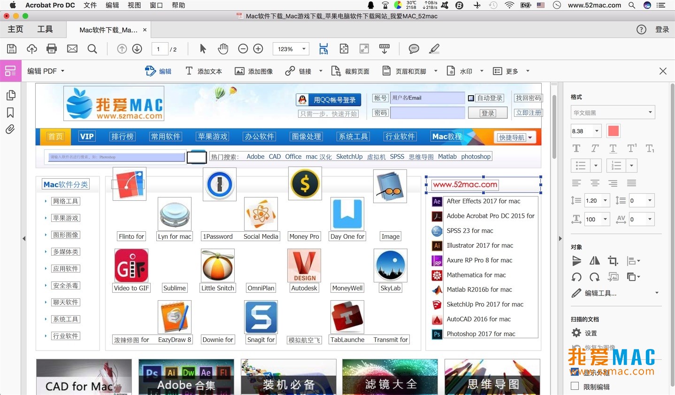Align text to center
The width and height of the screenshot is (675, 395).
pyautogui.click(x=595, y=183)
